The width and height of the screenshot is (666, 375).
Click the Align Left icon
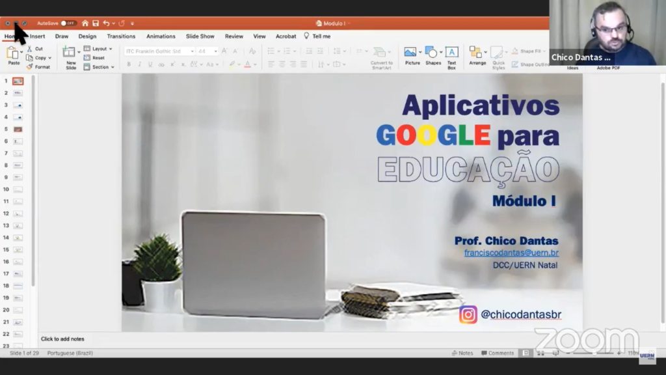pyautogui.click(x=271, y=64)
